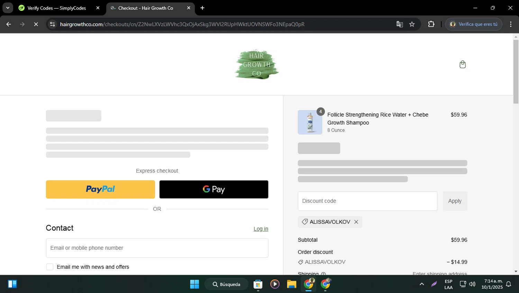
Task: Remove the ALISSAVOLKOV discount code tag
Action: click(356, 222)
